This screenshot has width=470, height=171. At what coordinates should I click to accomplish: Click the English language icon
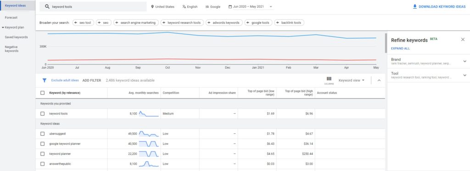pos(184,6)
